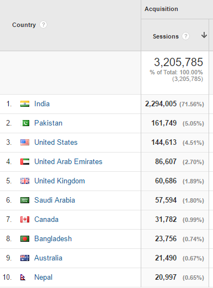Click the Pakistan flag icon
This screenshot has height=288, width=213.
coord(25,123)
